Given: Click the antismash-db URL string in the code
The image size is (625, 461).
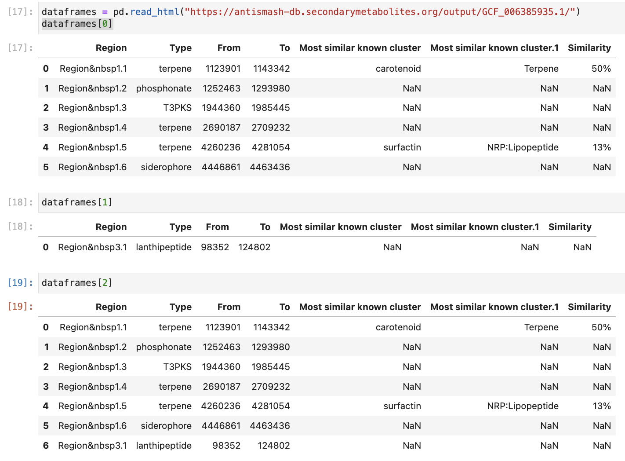Looking at the screenshot, I should pos(380,12).
